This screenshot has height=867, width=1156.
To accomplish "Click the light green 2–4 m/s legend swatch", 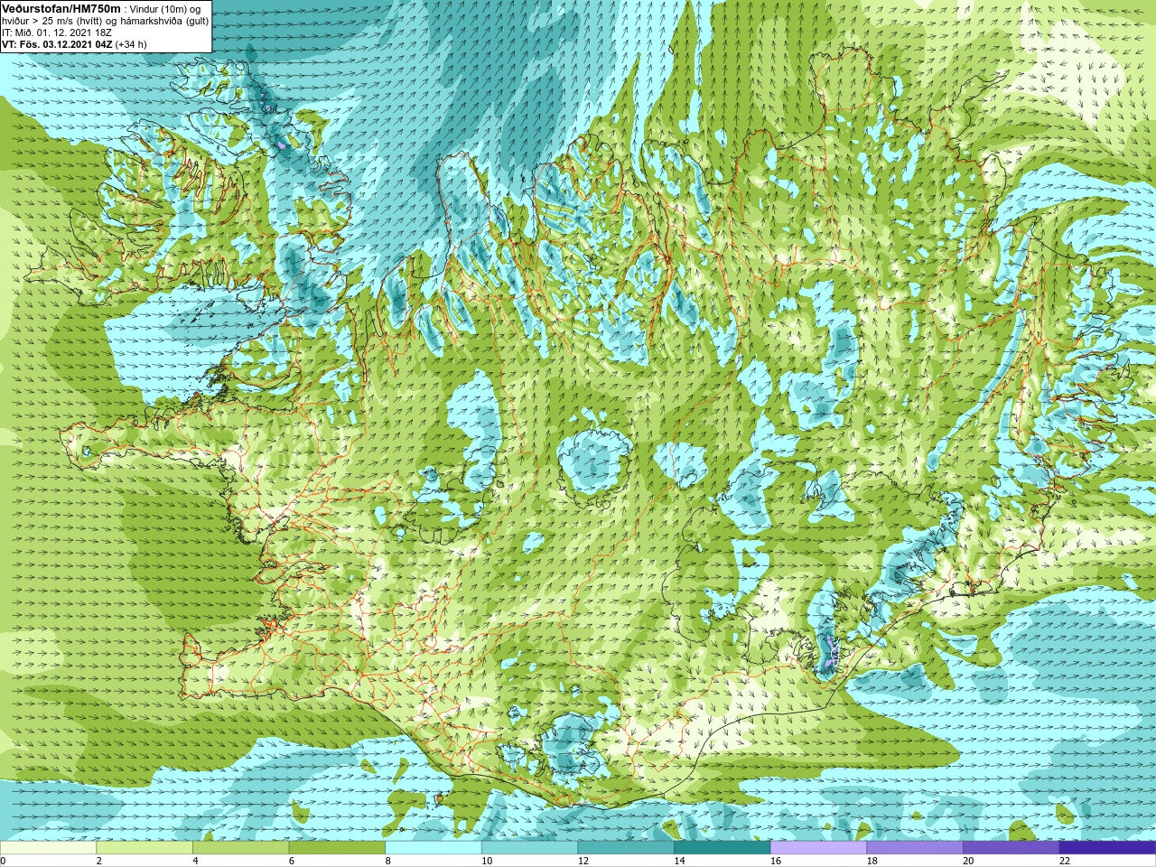I will click(144, 848).
